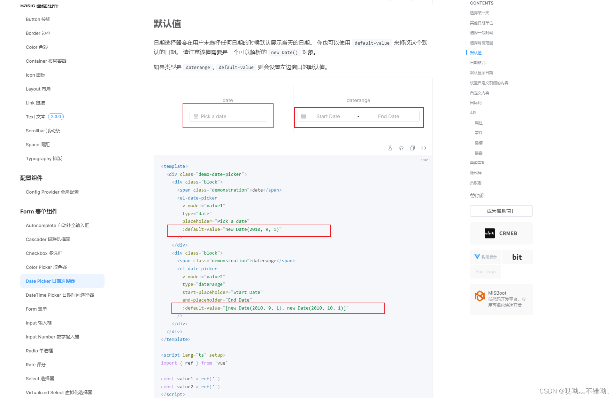Image resolution: width=614 pixels, height=398 pixels.
Task: Click the End Date input
Action: 389,116
